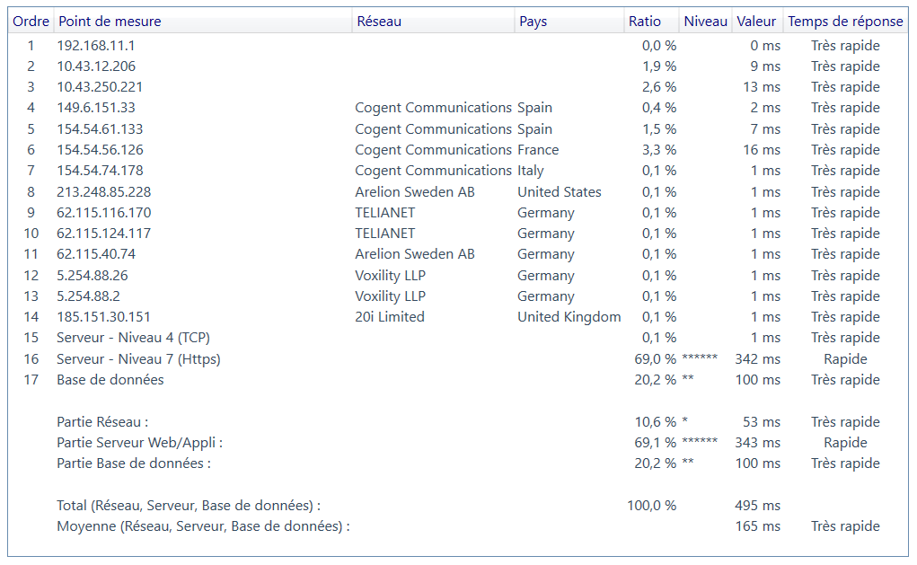917x565 pixels.
Task: Click the Réseau column header
Action: point(434,22)
